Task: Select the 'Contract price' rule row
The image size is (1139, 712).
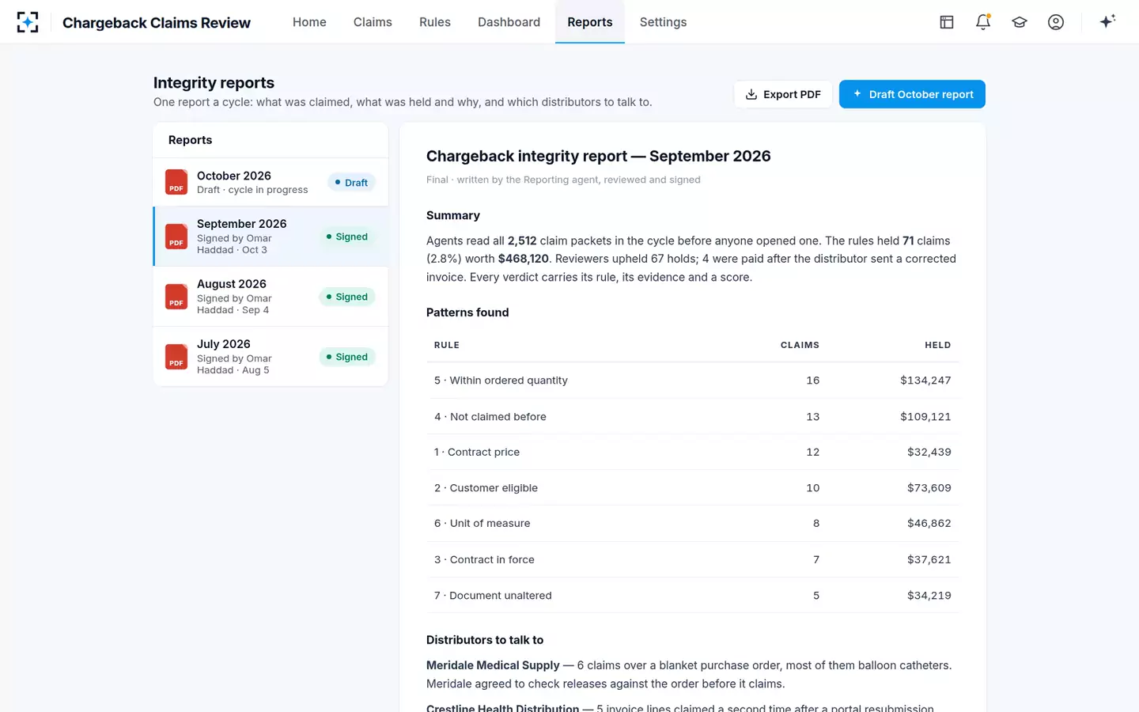Action: pos(693,453)
